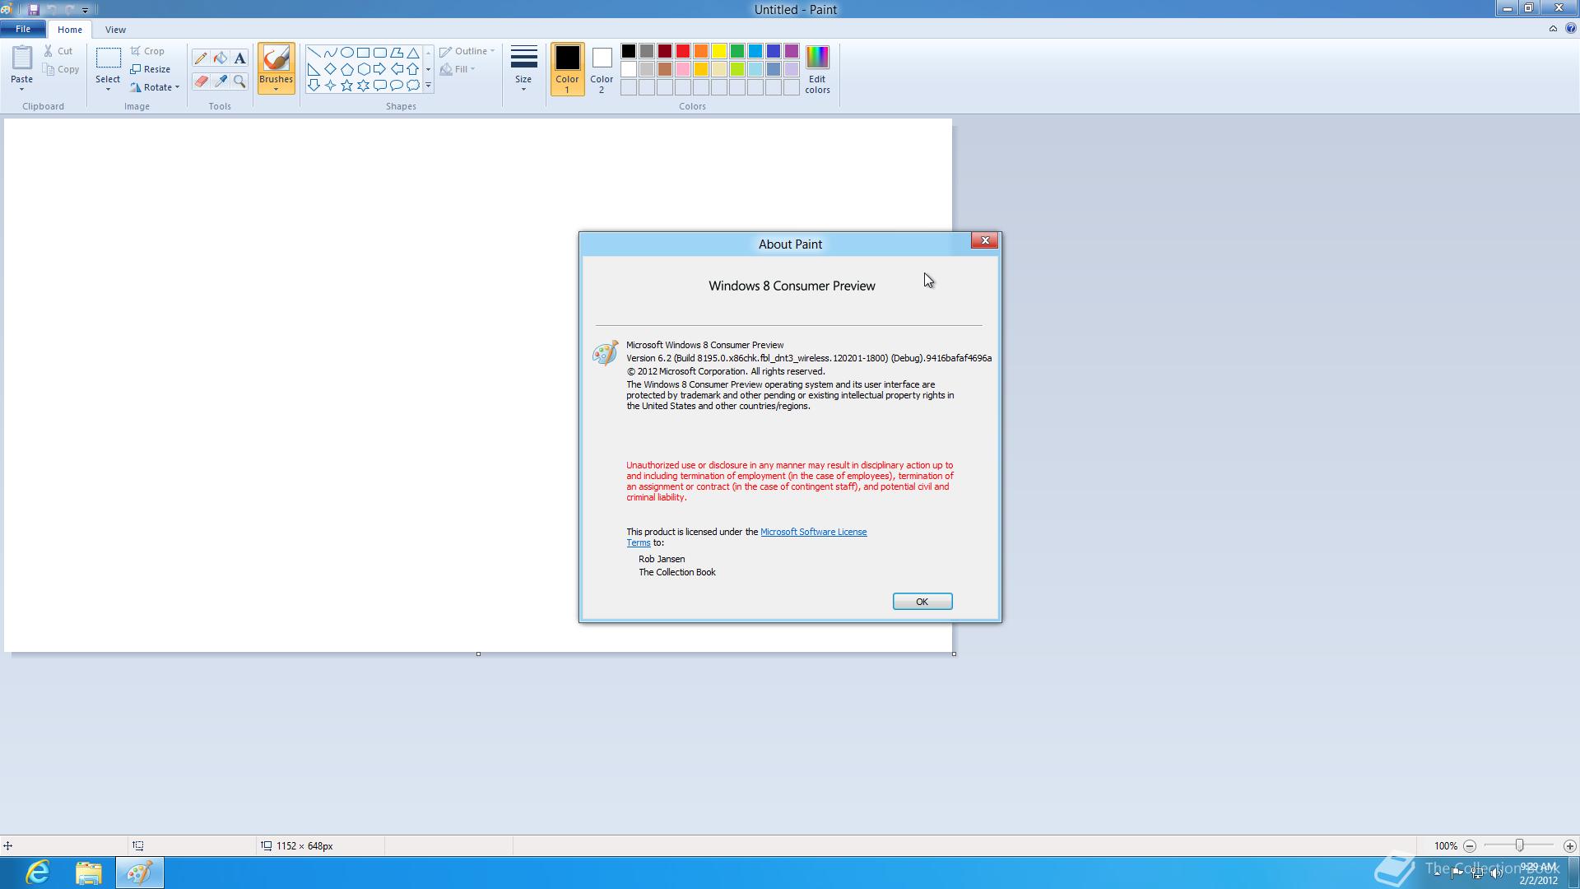The image size is (1580, 889).
Task: Click the Magnifier tool
Action: point(239,81)
